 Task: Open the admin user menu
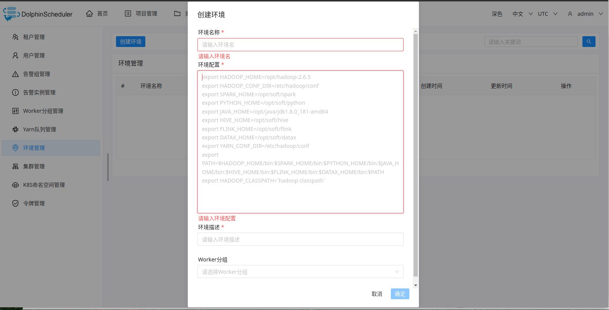(585, 14)
